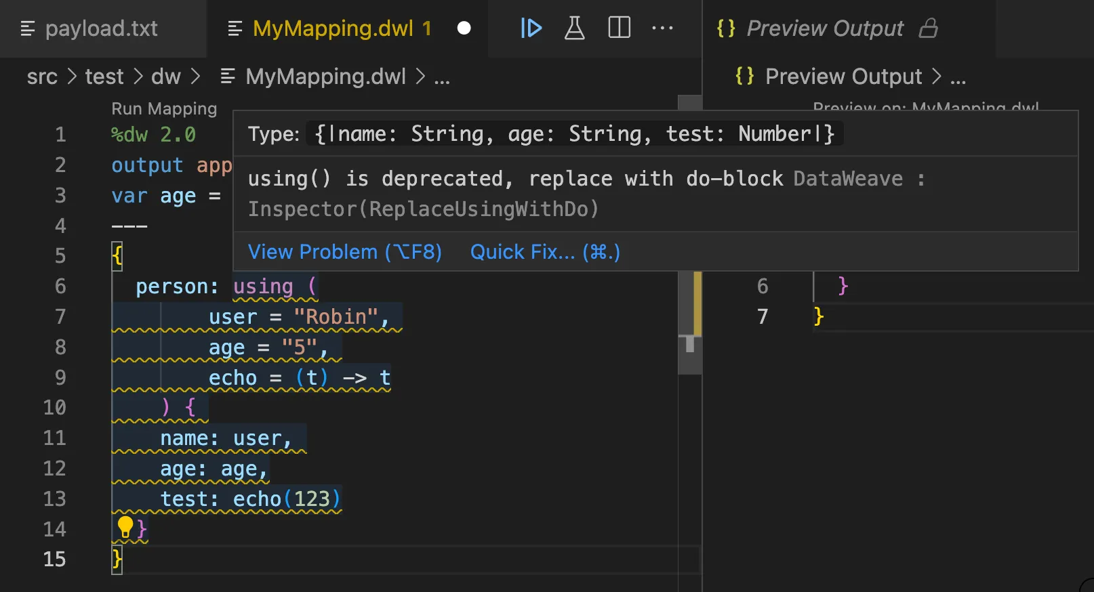Click the "Robin" string literal
The image size is (1094, 592).
(336, 317)
